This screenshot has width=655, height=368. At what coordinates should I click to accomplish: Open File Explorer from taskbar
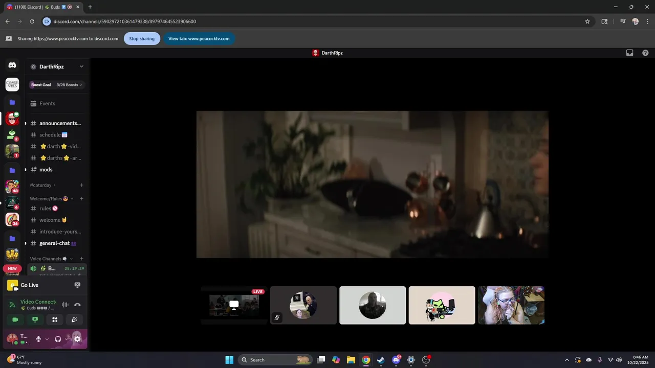pos(351,360)
